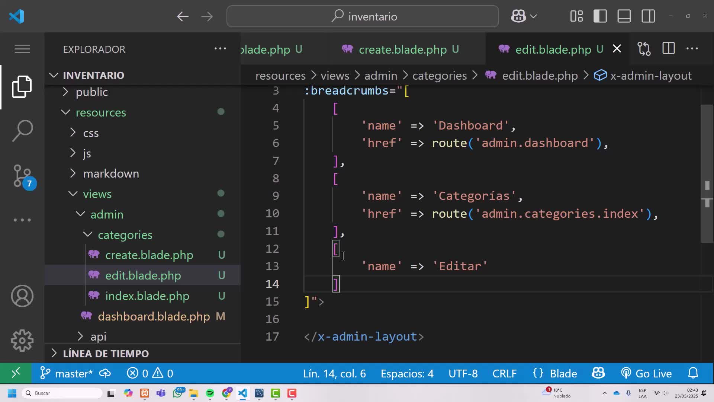Viewport: 714px width, 402px height.
Task: Toggle the primary side bar visibility
Action: [600, 16]
